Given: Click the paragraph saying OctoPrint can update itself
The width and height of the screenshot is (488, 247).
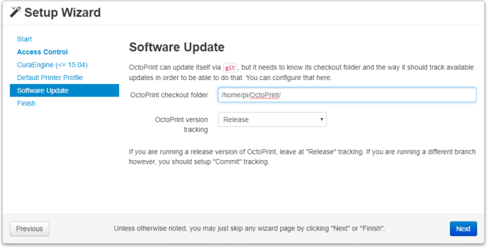Looking at the screenshot, I should click(301, 72).
